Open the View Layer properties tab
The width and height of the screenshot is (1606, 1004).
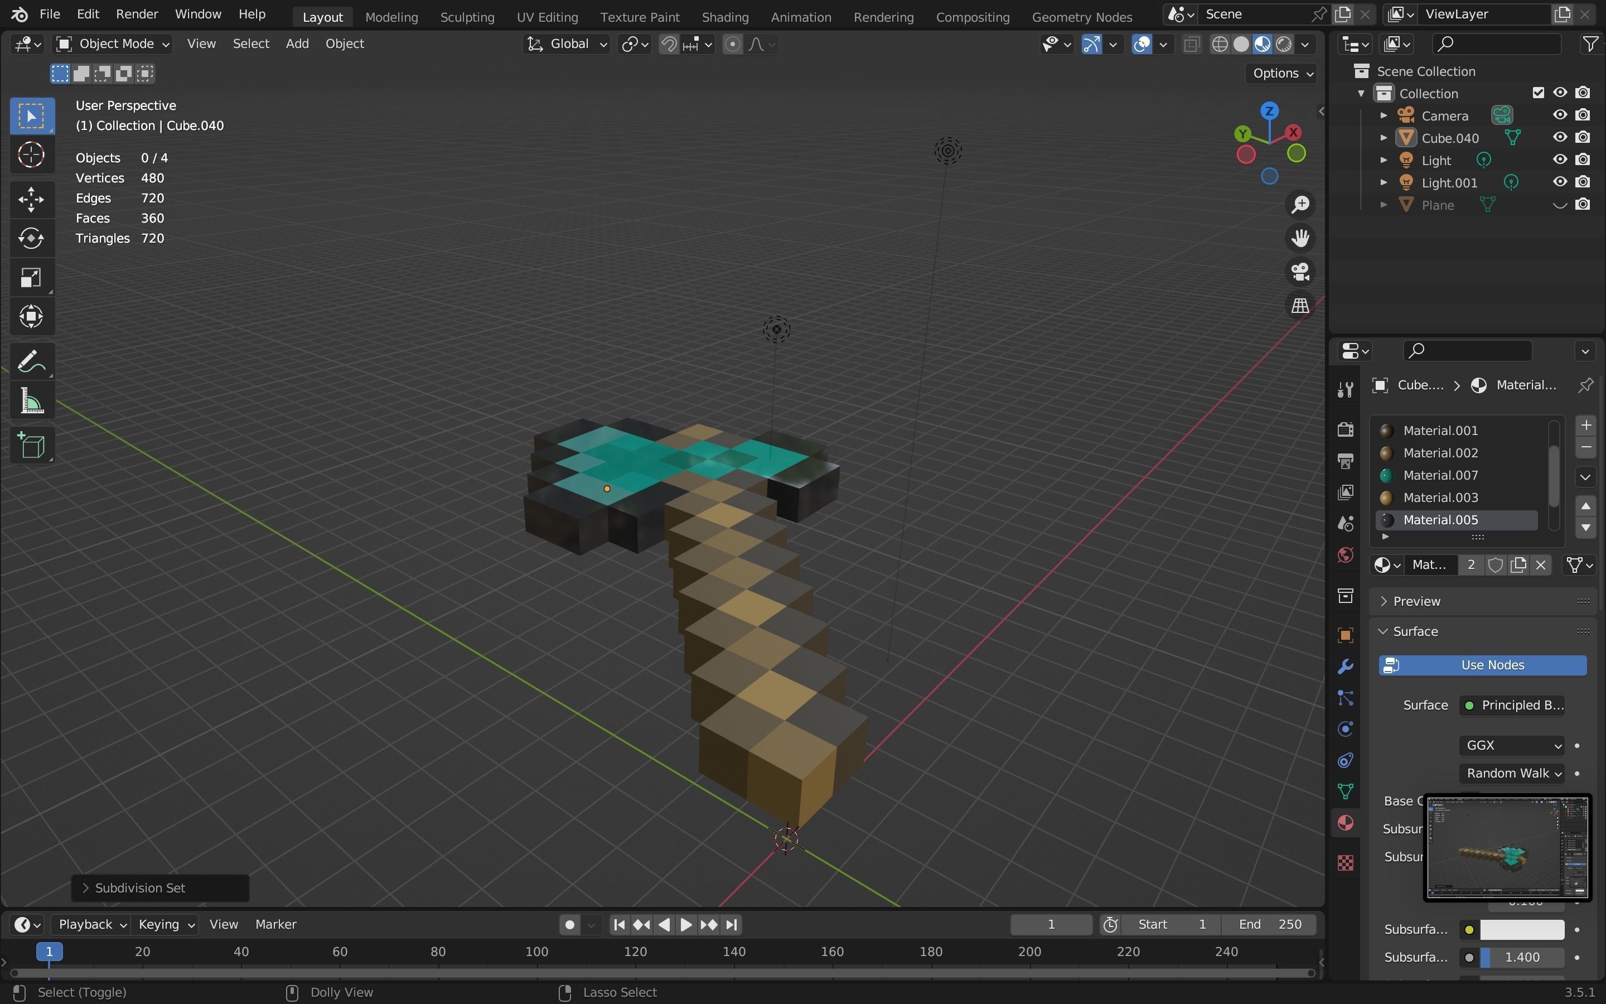pyautogui.click(x=1345, y=492)
